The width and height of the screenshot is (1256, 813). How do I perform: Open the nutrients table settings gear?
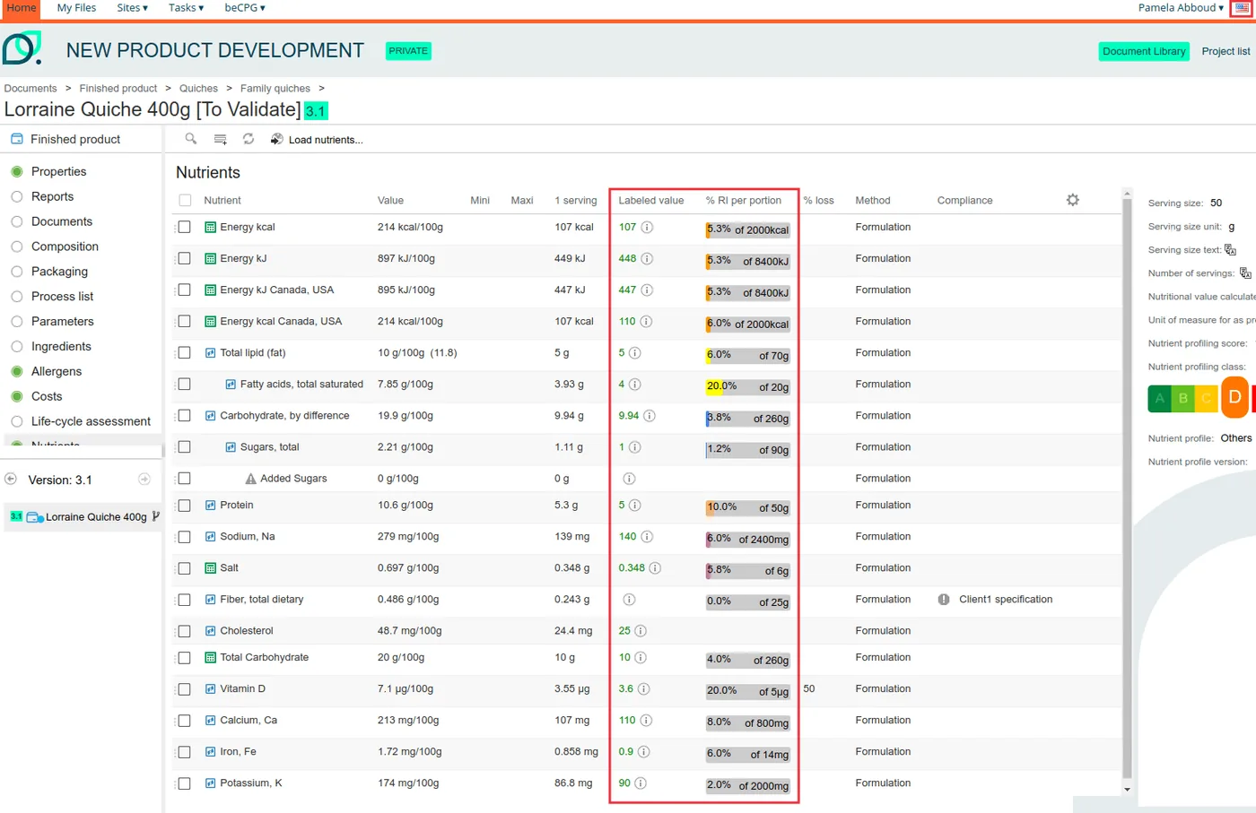pos(1073,200)
